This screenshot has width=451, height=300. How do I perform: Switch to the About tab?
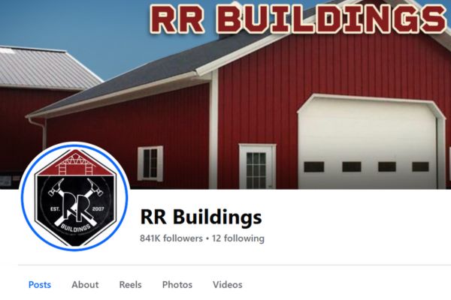click(x=85, y=284)
